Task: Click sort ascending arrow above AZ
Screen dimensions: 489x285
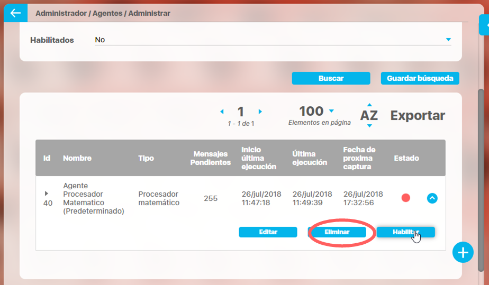Action: pos(369,105)
